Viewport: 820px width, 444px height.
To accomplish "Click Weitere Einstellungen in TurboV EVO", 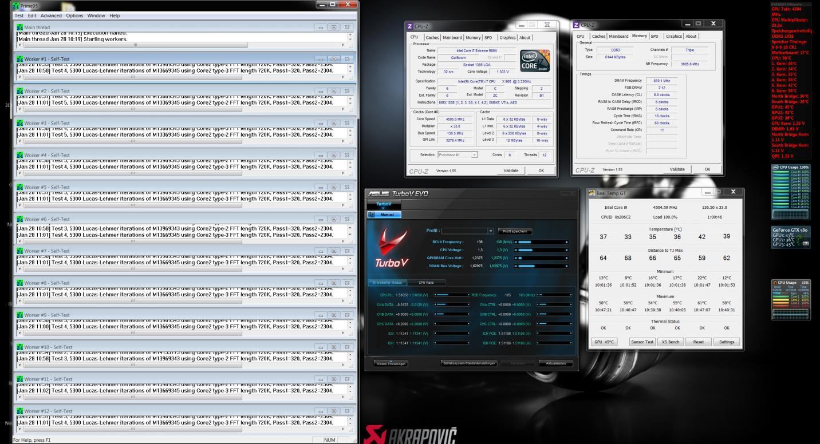I will point(391,363).
